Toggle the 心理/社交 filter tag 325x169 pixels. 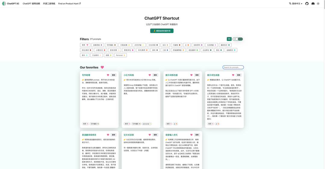101,50
